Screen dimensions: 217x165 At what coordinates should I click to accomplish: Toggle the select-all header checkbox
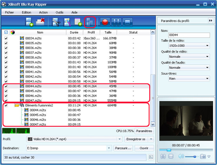click(6, 32)
